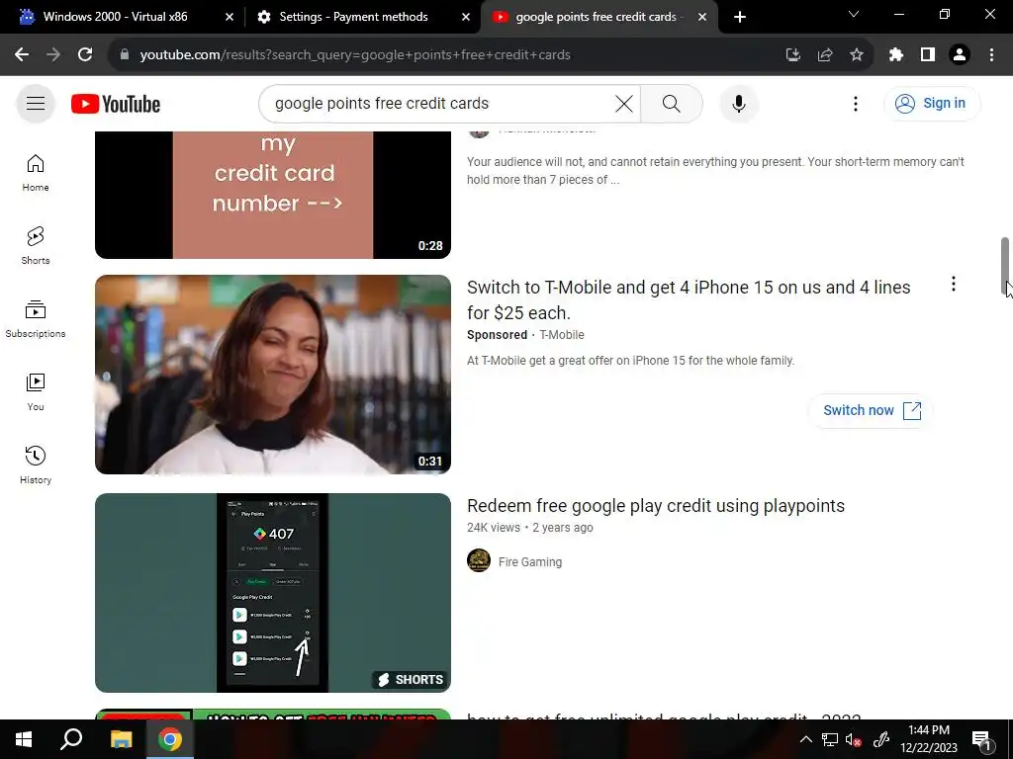Clear the search query with the X

click(x=624, y=103)
